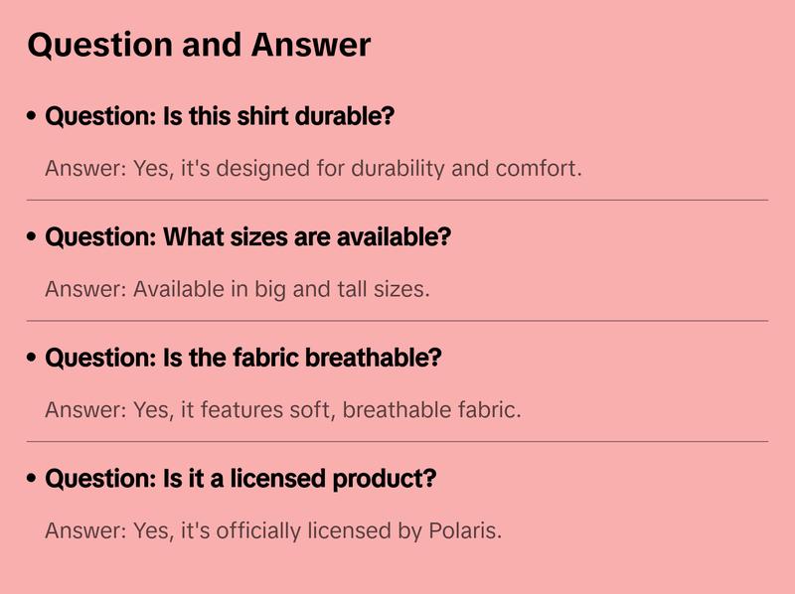Select the answer about soft, breathable fabric

pyautogui.click(x=282, y=409)
